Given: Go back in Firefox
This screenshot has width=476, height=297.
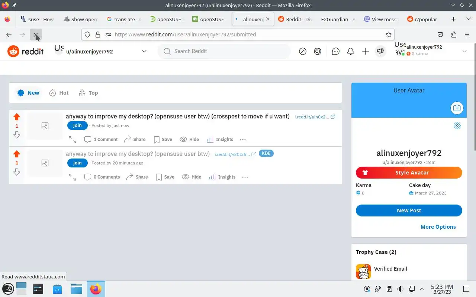Looking at the screenshot, I should 9,35.
